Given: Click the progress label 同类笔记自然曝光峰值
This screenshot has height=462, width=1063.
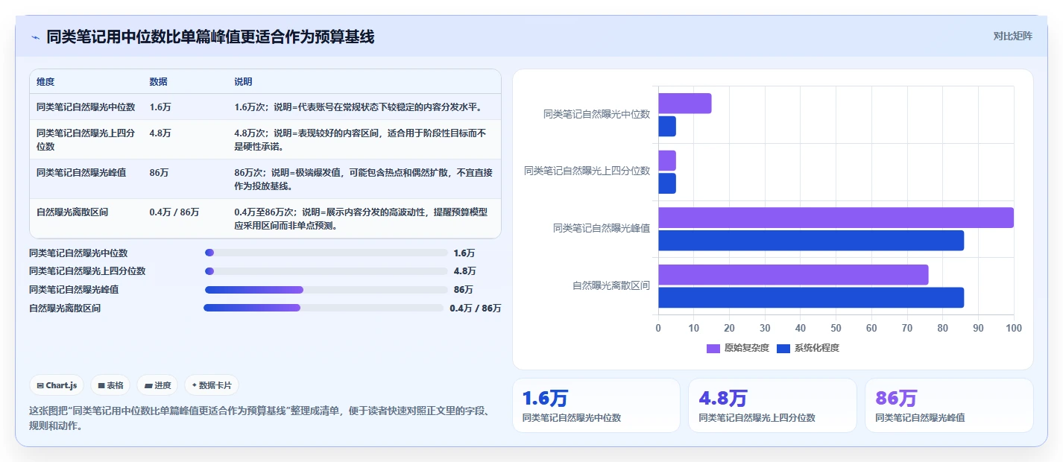Looking at the screenshot, I should [74, 290].
